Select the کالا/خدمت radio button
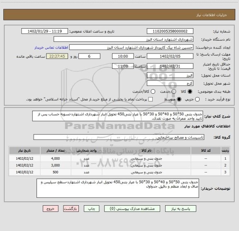 click(153, 92)
